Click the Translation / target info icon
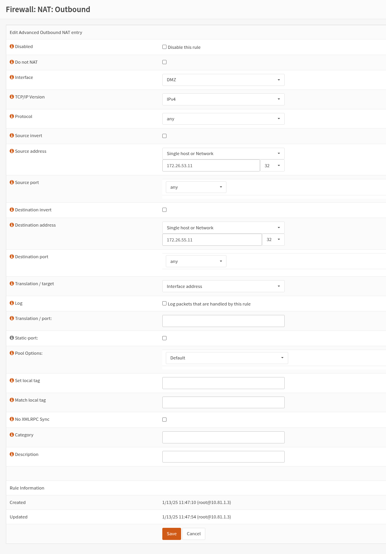 [x=11, y=283]
